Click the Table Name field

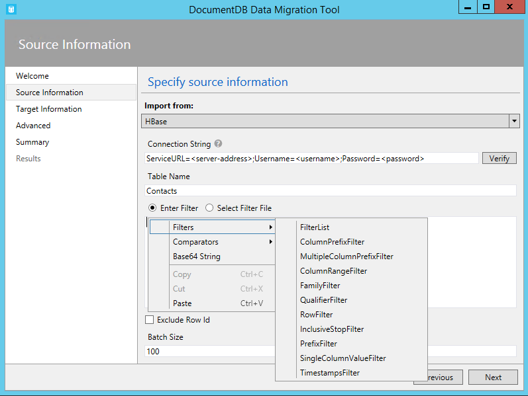330,191
